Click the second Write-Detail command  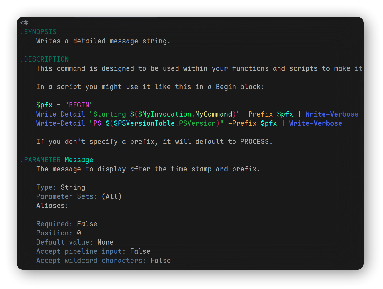(x=61, y=123)
